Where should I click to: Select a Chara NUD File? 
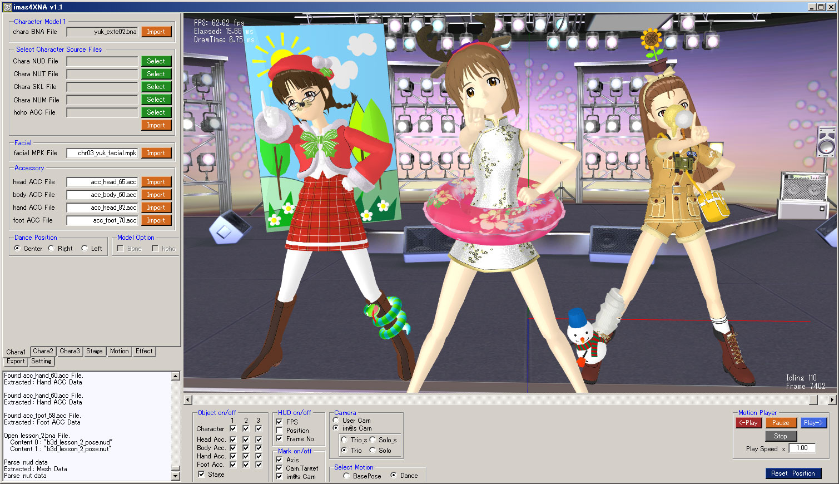pyautogui.click(x=156, y=61)
